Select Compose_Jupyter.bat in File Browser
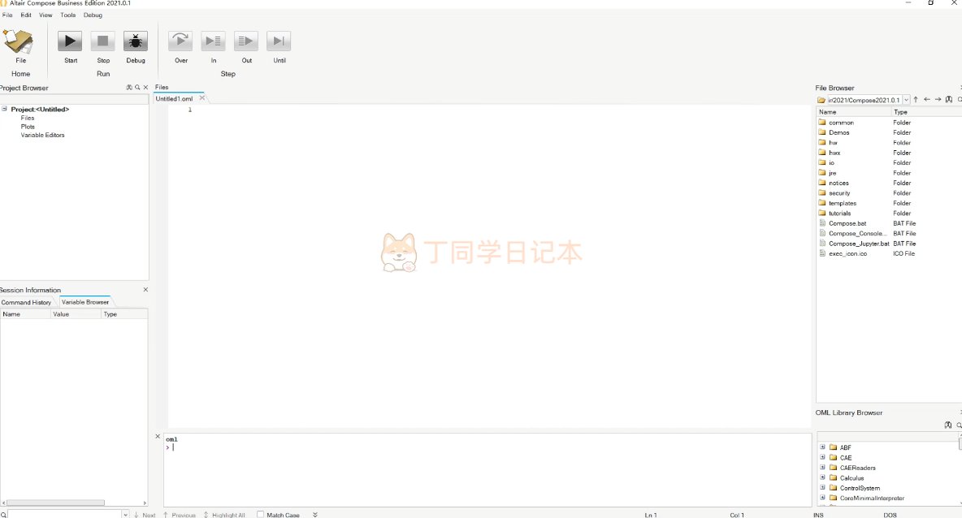The height and width of the screenshot is (518, 962). pyautogui.click(x=858, y=244)
